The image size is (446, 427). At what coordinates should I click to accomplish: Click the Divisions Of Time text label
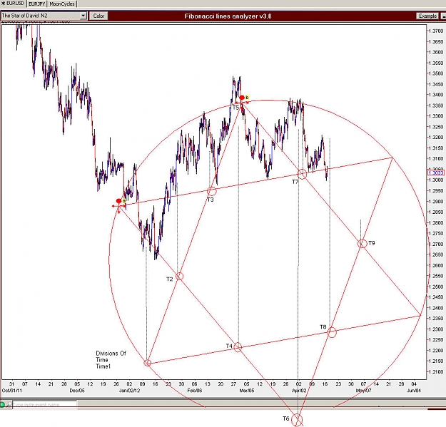click(x=111, y=356)
